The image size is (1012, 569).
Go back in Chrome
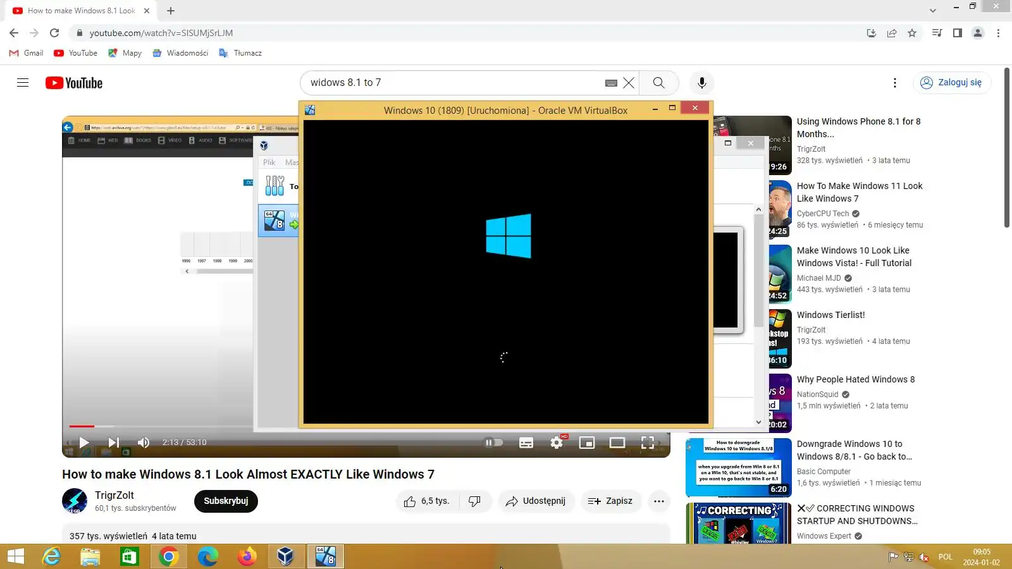[14, 33]
